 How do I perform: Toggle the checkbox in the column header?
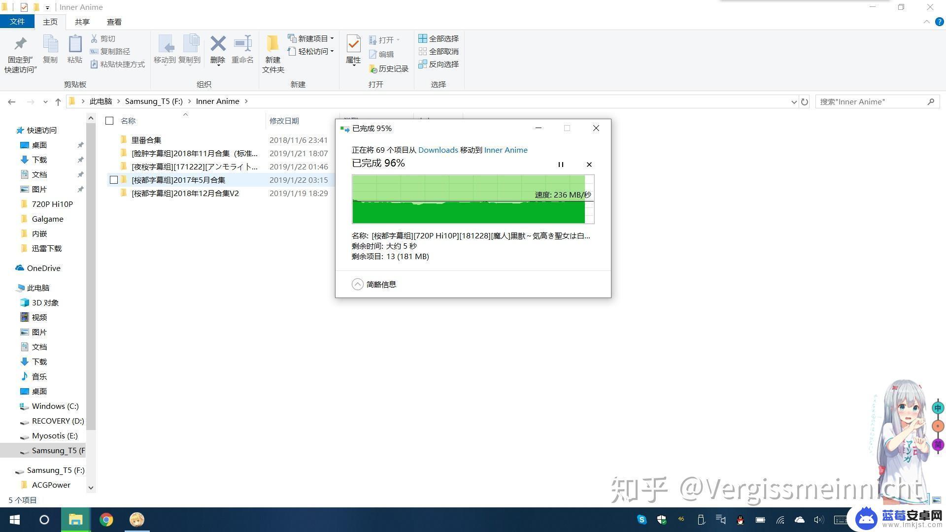(108, 120)
